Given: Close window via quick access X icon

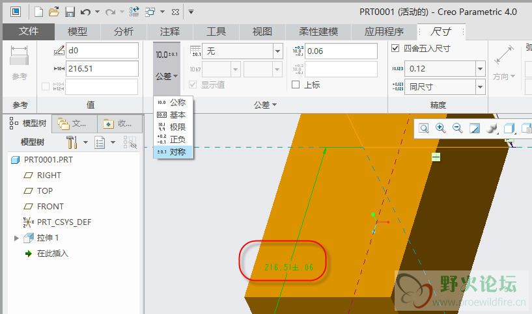Looking at the screenshot, I should click(x=175, y=12).
